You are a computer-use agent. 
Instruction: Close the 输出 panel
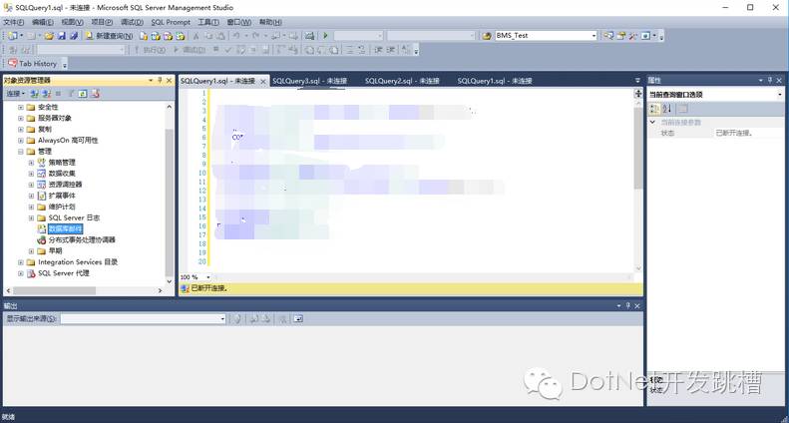pyautogui.click(x=637, y=306)
